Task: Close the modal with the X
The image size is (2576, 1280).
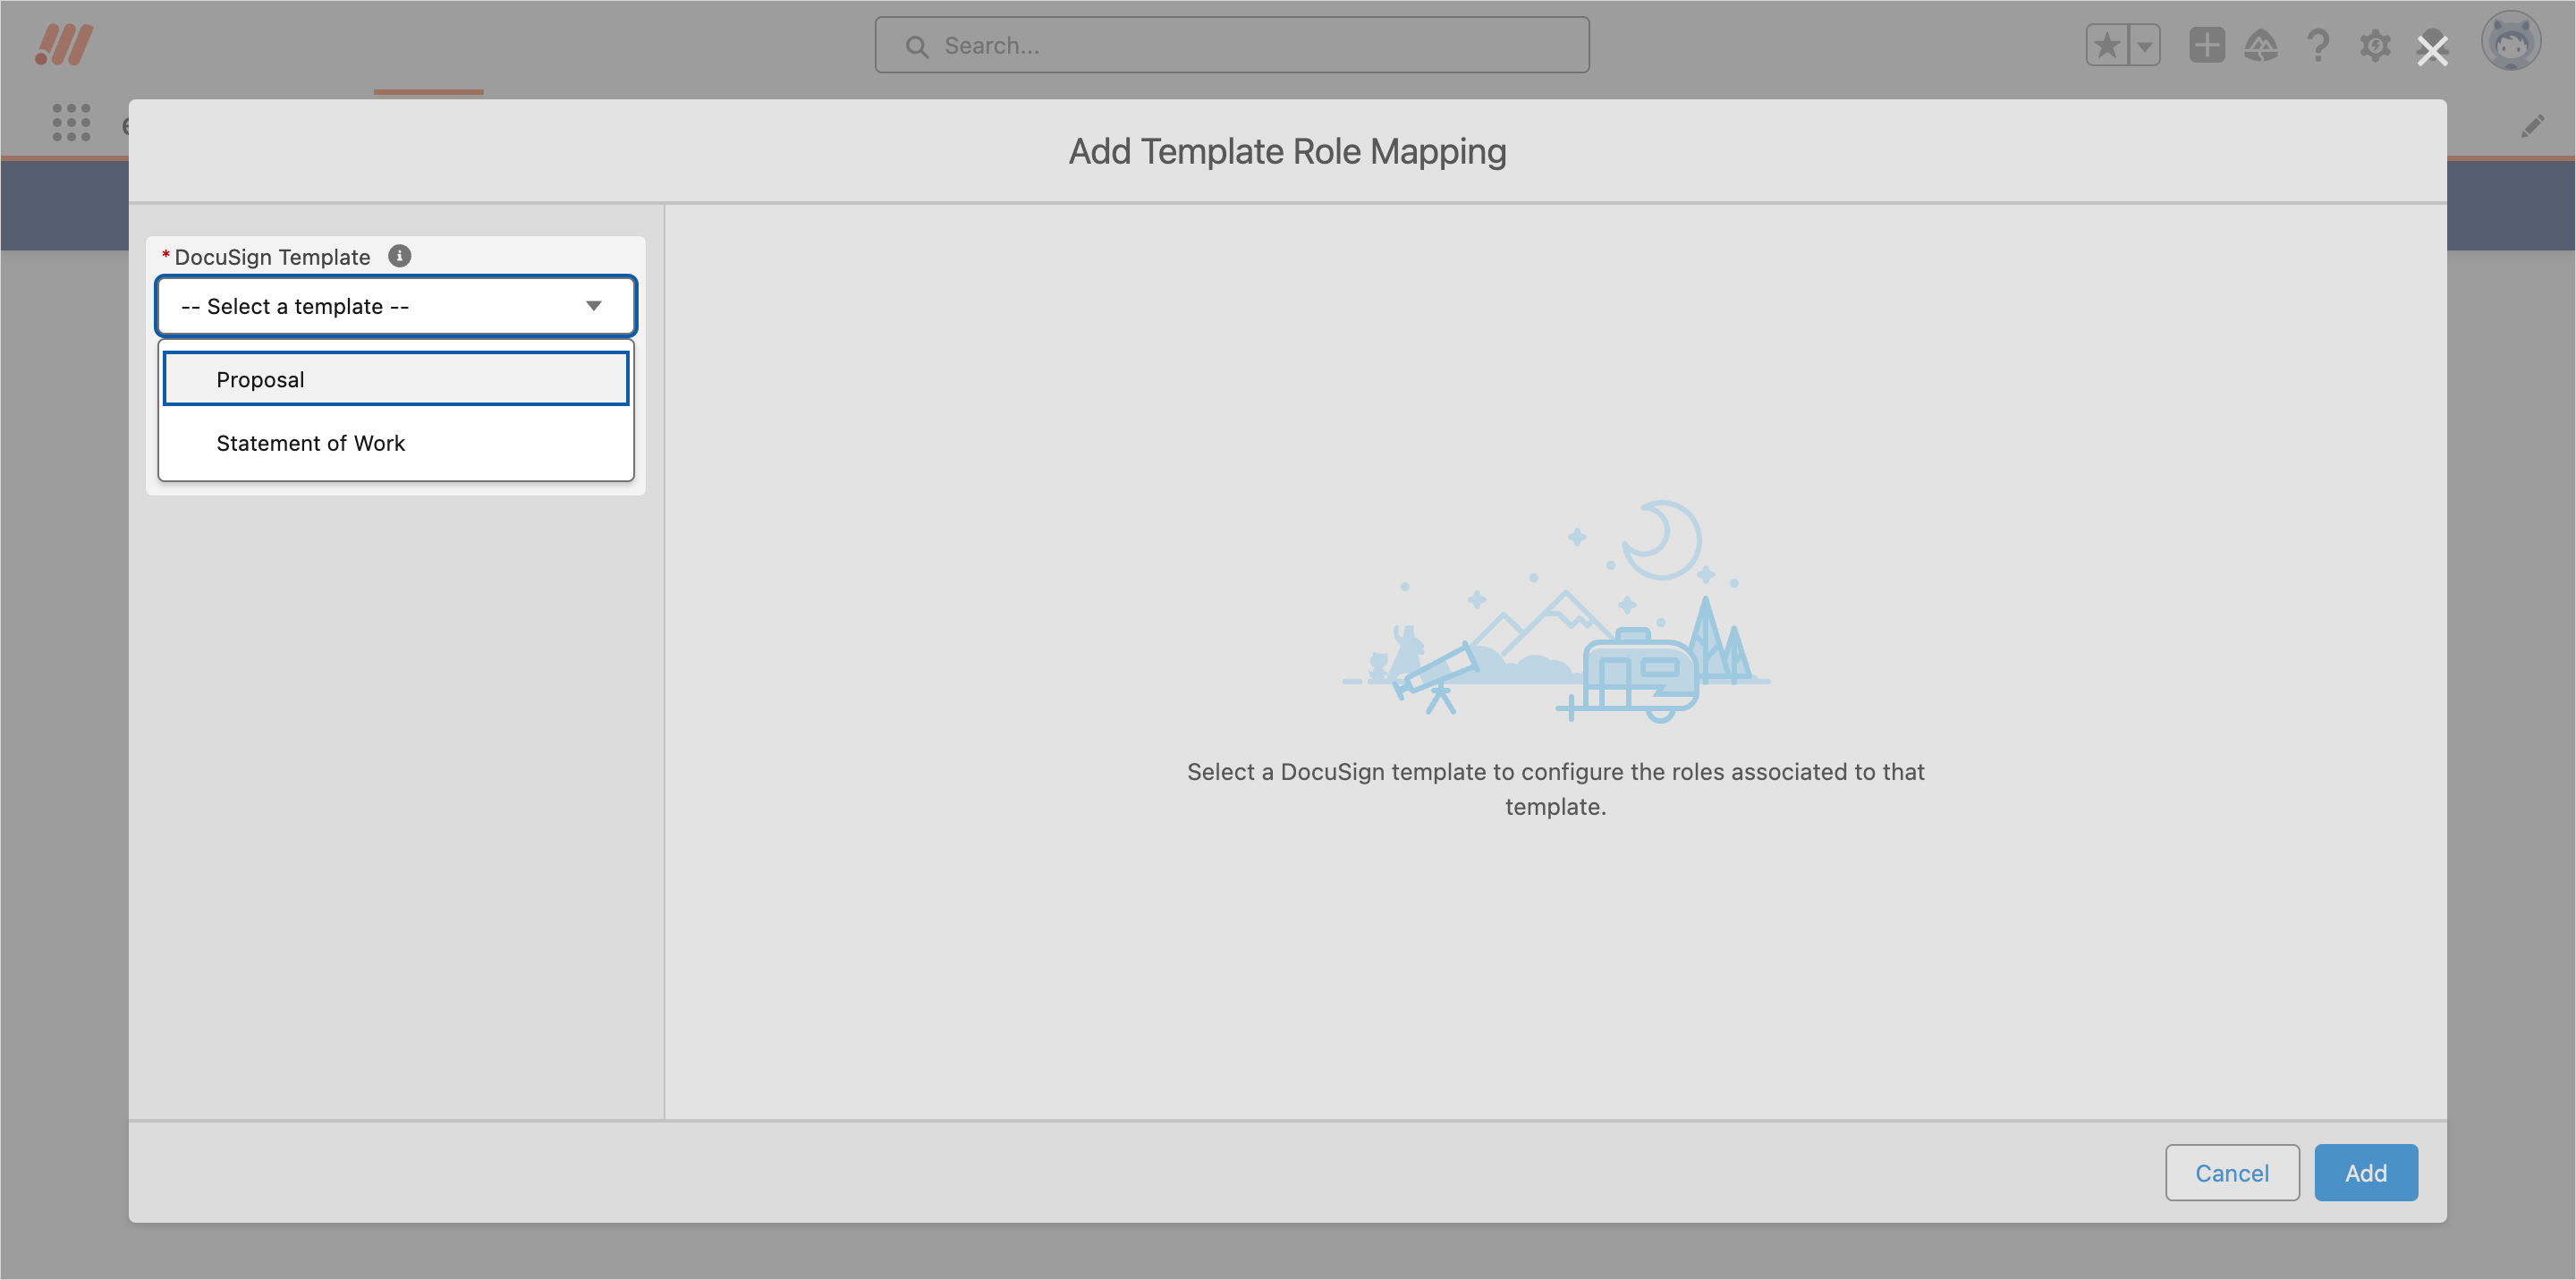Action: (2432, 50)
